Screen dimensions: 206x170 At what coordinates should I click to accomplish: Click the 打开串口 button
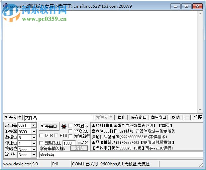(x=49, y=126)
